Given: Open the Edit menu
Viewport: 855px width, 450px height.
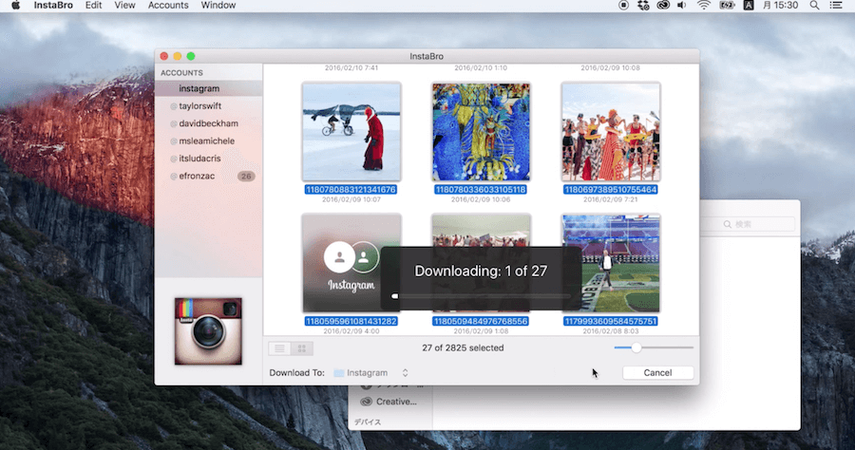Looking at the screenshot, I should pos(93,6).
